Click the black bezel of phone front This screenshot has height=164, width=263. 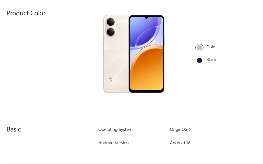click(146, 91)
